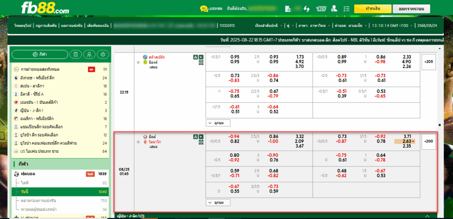Click the Germany Bundesliga logo icon

(x=16, y=102)
